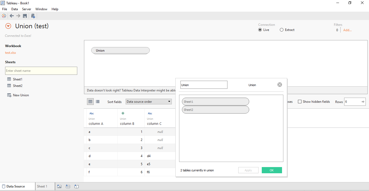Screen dimensions: 369x191
Task: Switch to the metadata list view icon
Action: pos(98,102)
